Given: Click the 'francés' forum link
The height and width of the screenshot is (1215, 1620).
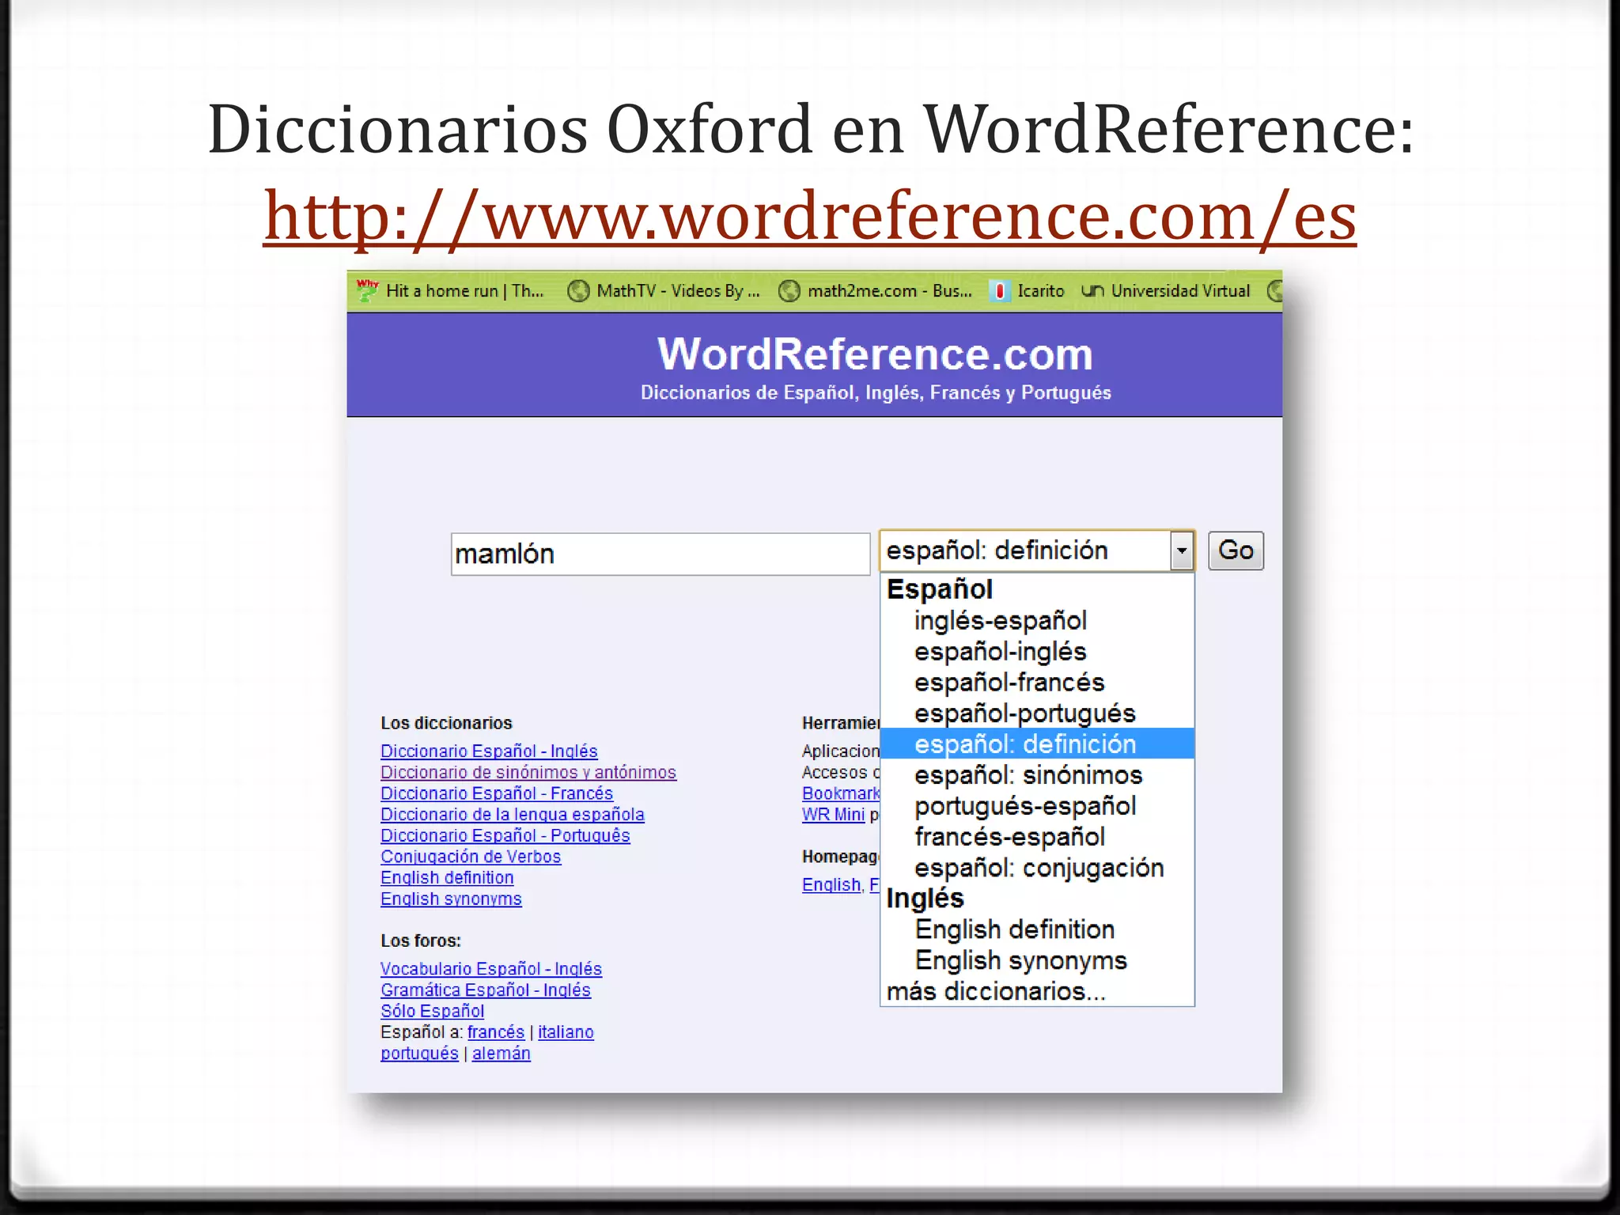Looking at the screenshot, I should [x=496, y=1032].
